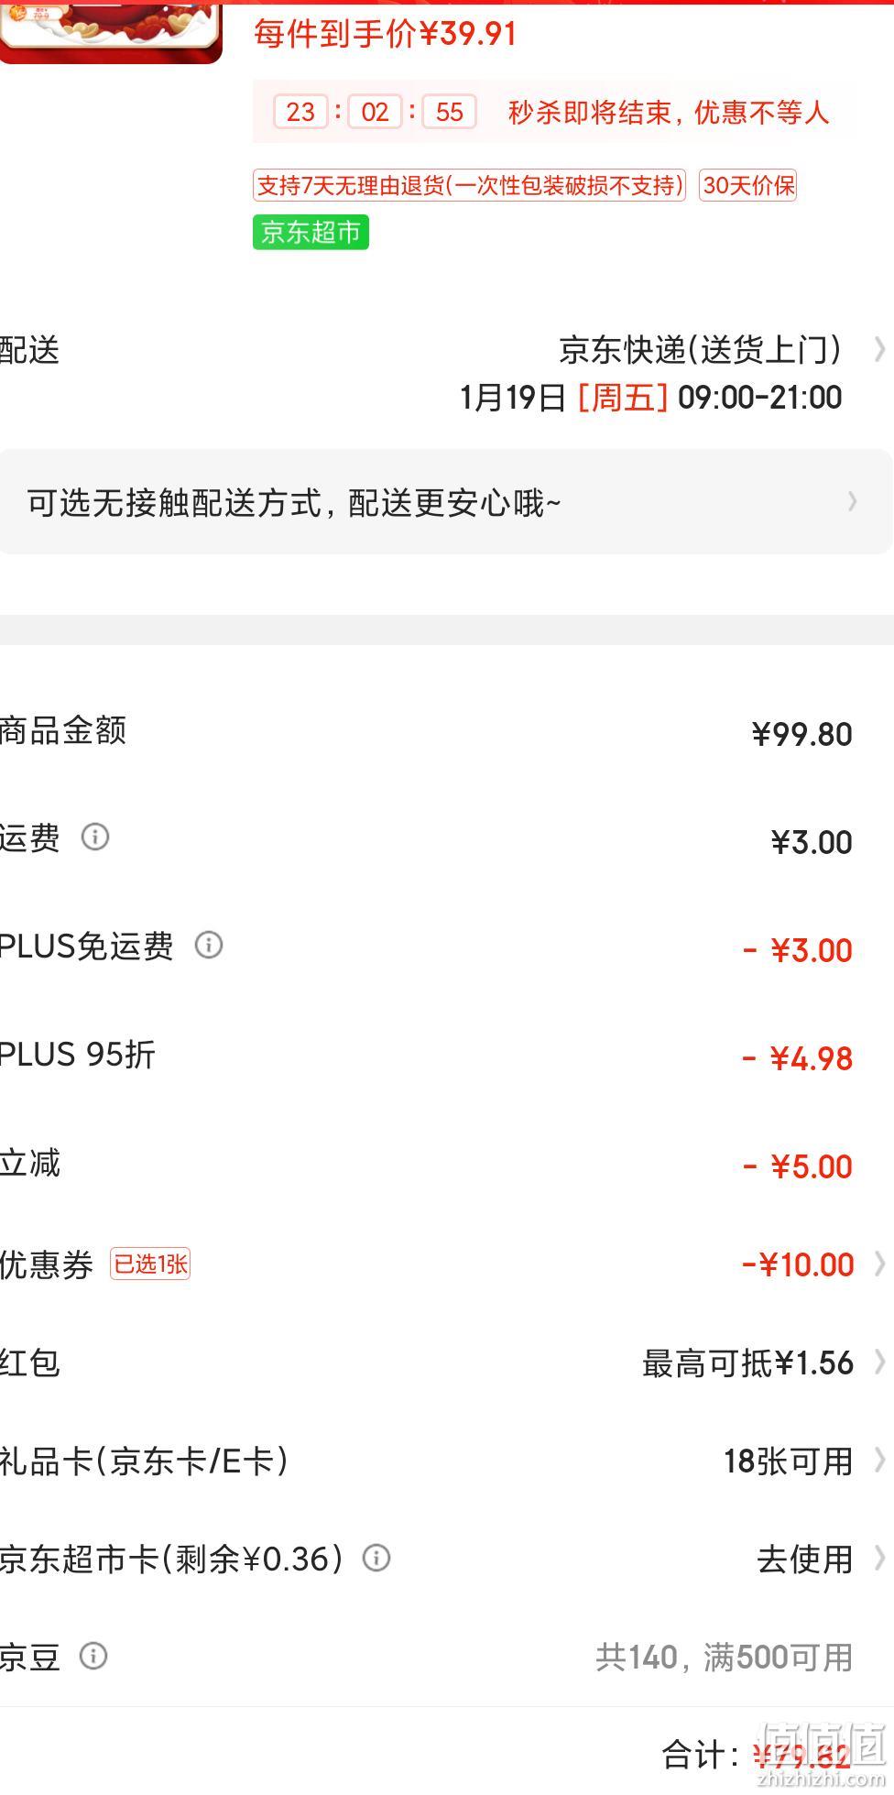The height and width of the screenshot is (1795, 894).
Task: Tap the green 京东超市 badge
Action: pyautogui.click(x=311, y=232)
